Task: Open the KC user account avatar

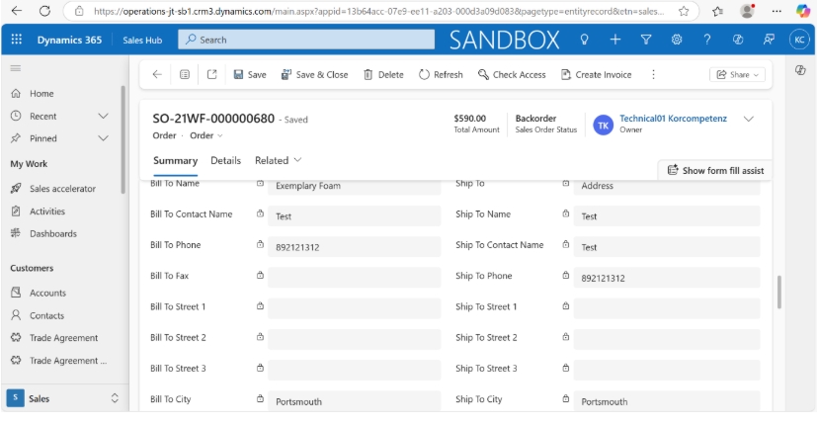Action: coord(799,40)
